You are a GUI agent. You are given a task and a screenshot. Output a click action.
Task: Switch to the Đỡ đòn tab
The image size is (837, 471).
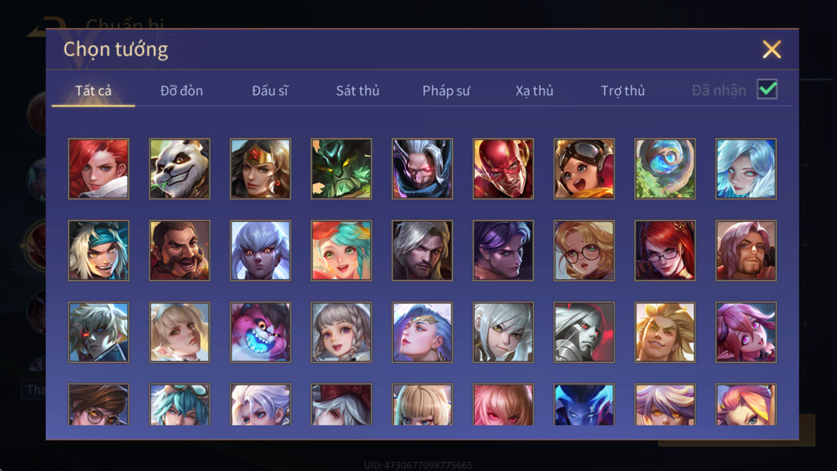point(182,91)
